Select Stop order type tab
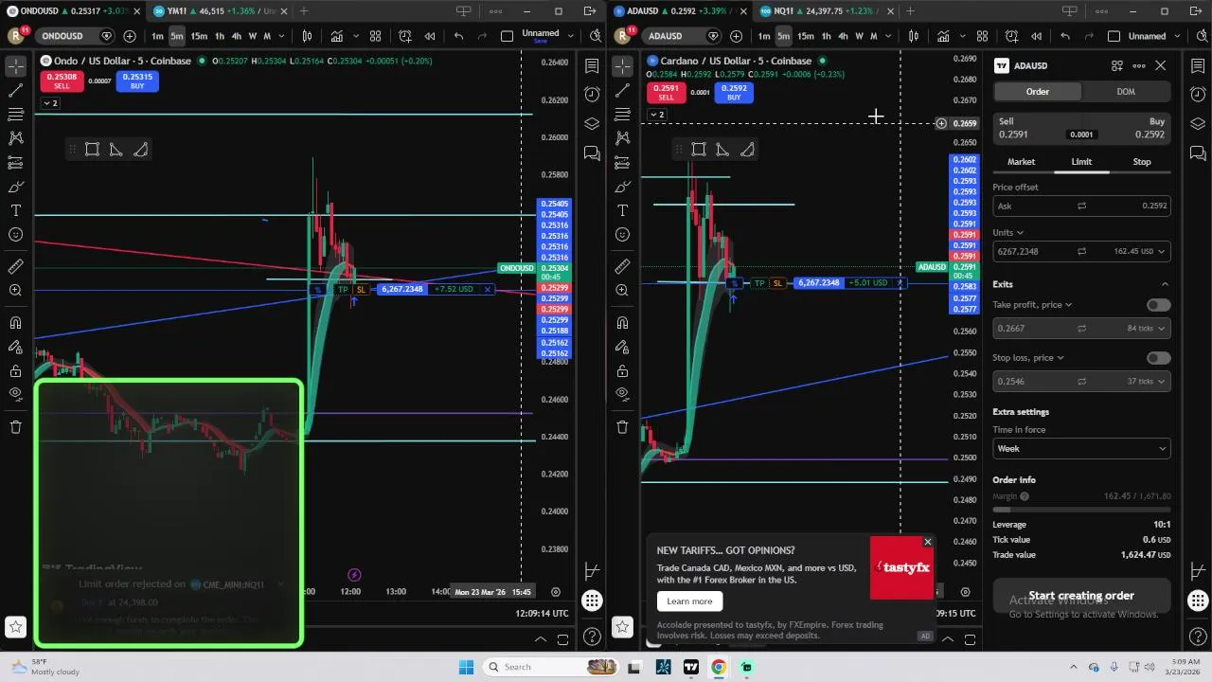This screenshot has width=1212, height=682. click(x=1142, y=162)
